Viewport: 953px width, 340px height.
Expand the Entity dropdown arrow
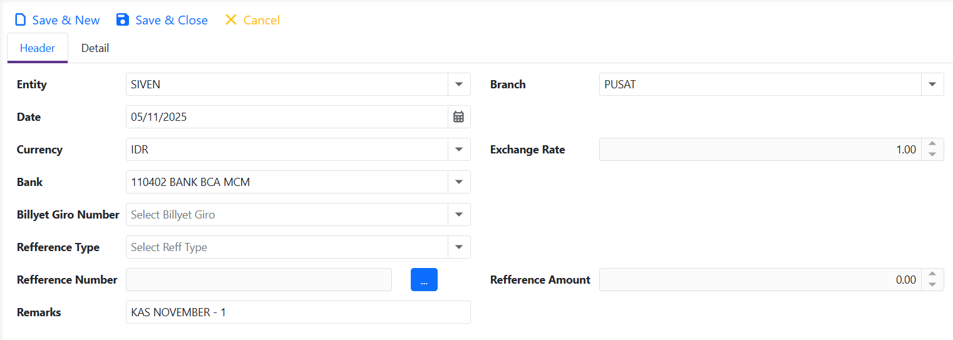pos(459,85)
